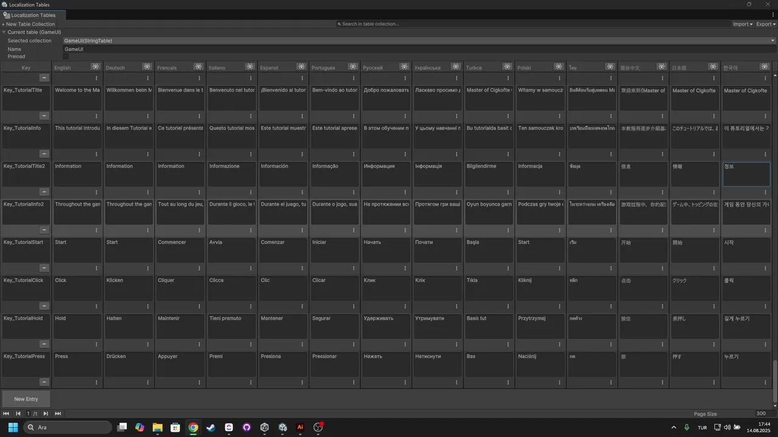Open Google Chrome from the taskbar
Image resolution: width=778 pixels, height=437 pixels.
[x=193, y=427]
